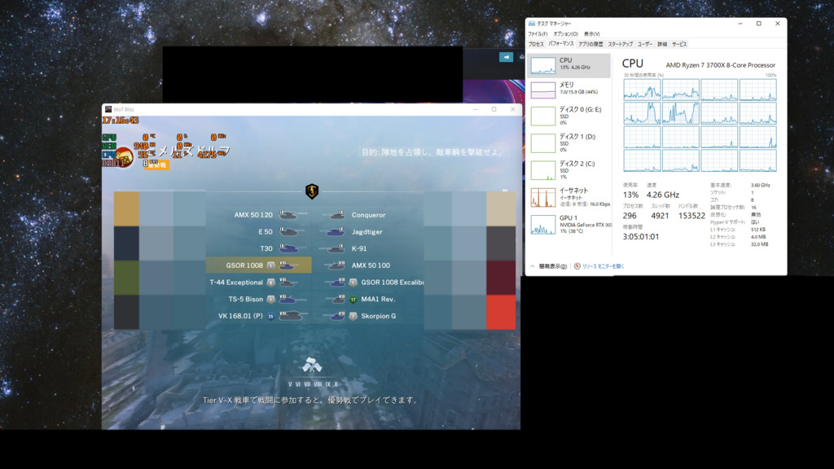Click the WoT Blitz title bar app icon
834x469 pixels.
108,109
